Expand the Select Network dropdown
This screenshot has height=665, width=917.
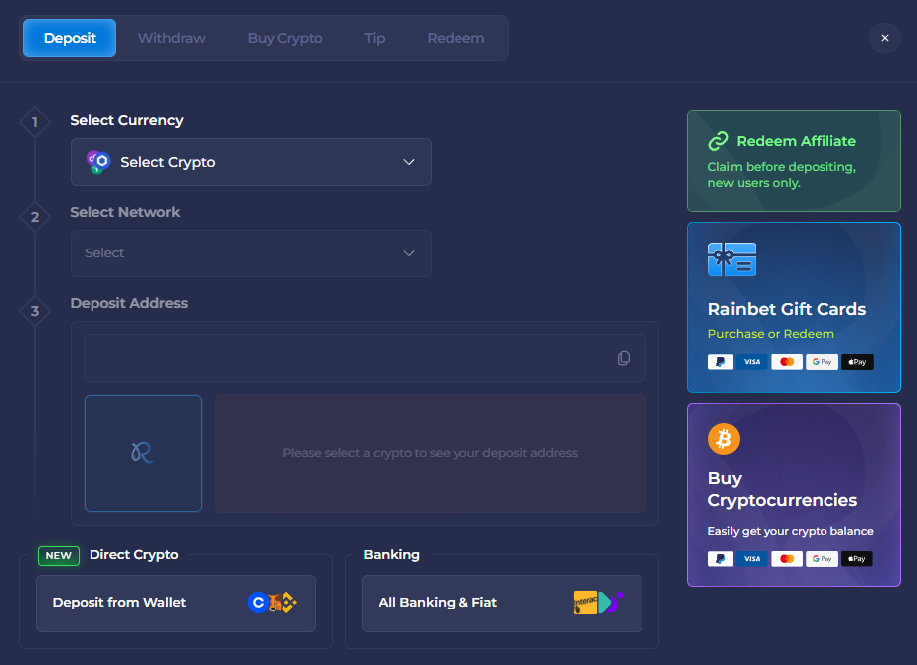click(x=250, y=253)
